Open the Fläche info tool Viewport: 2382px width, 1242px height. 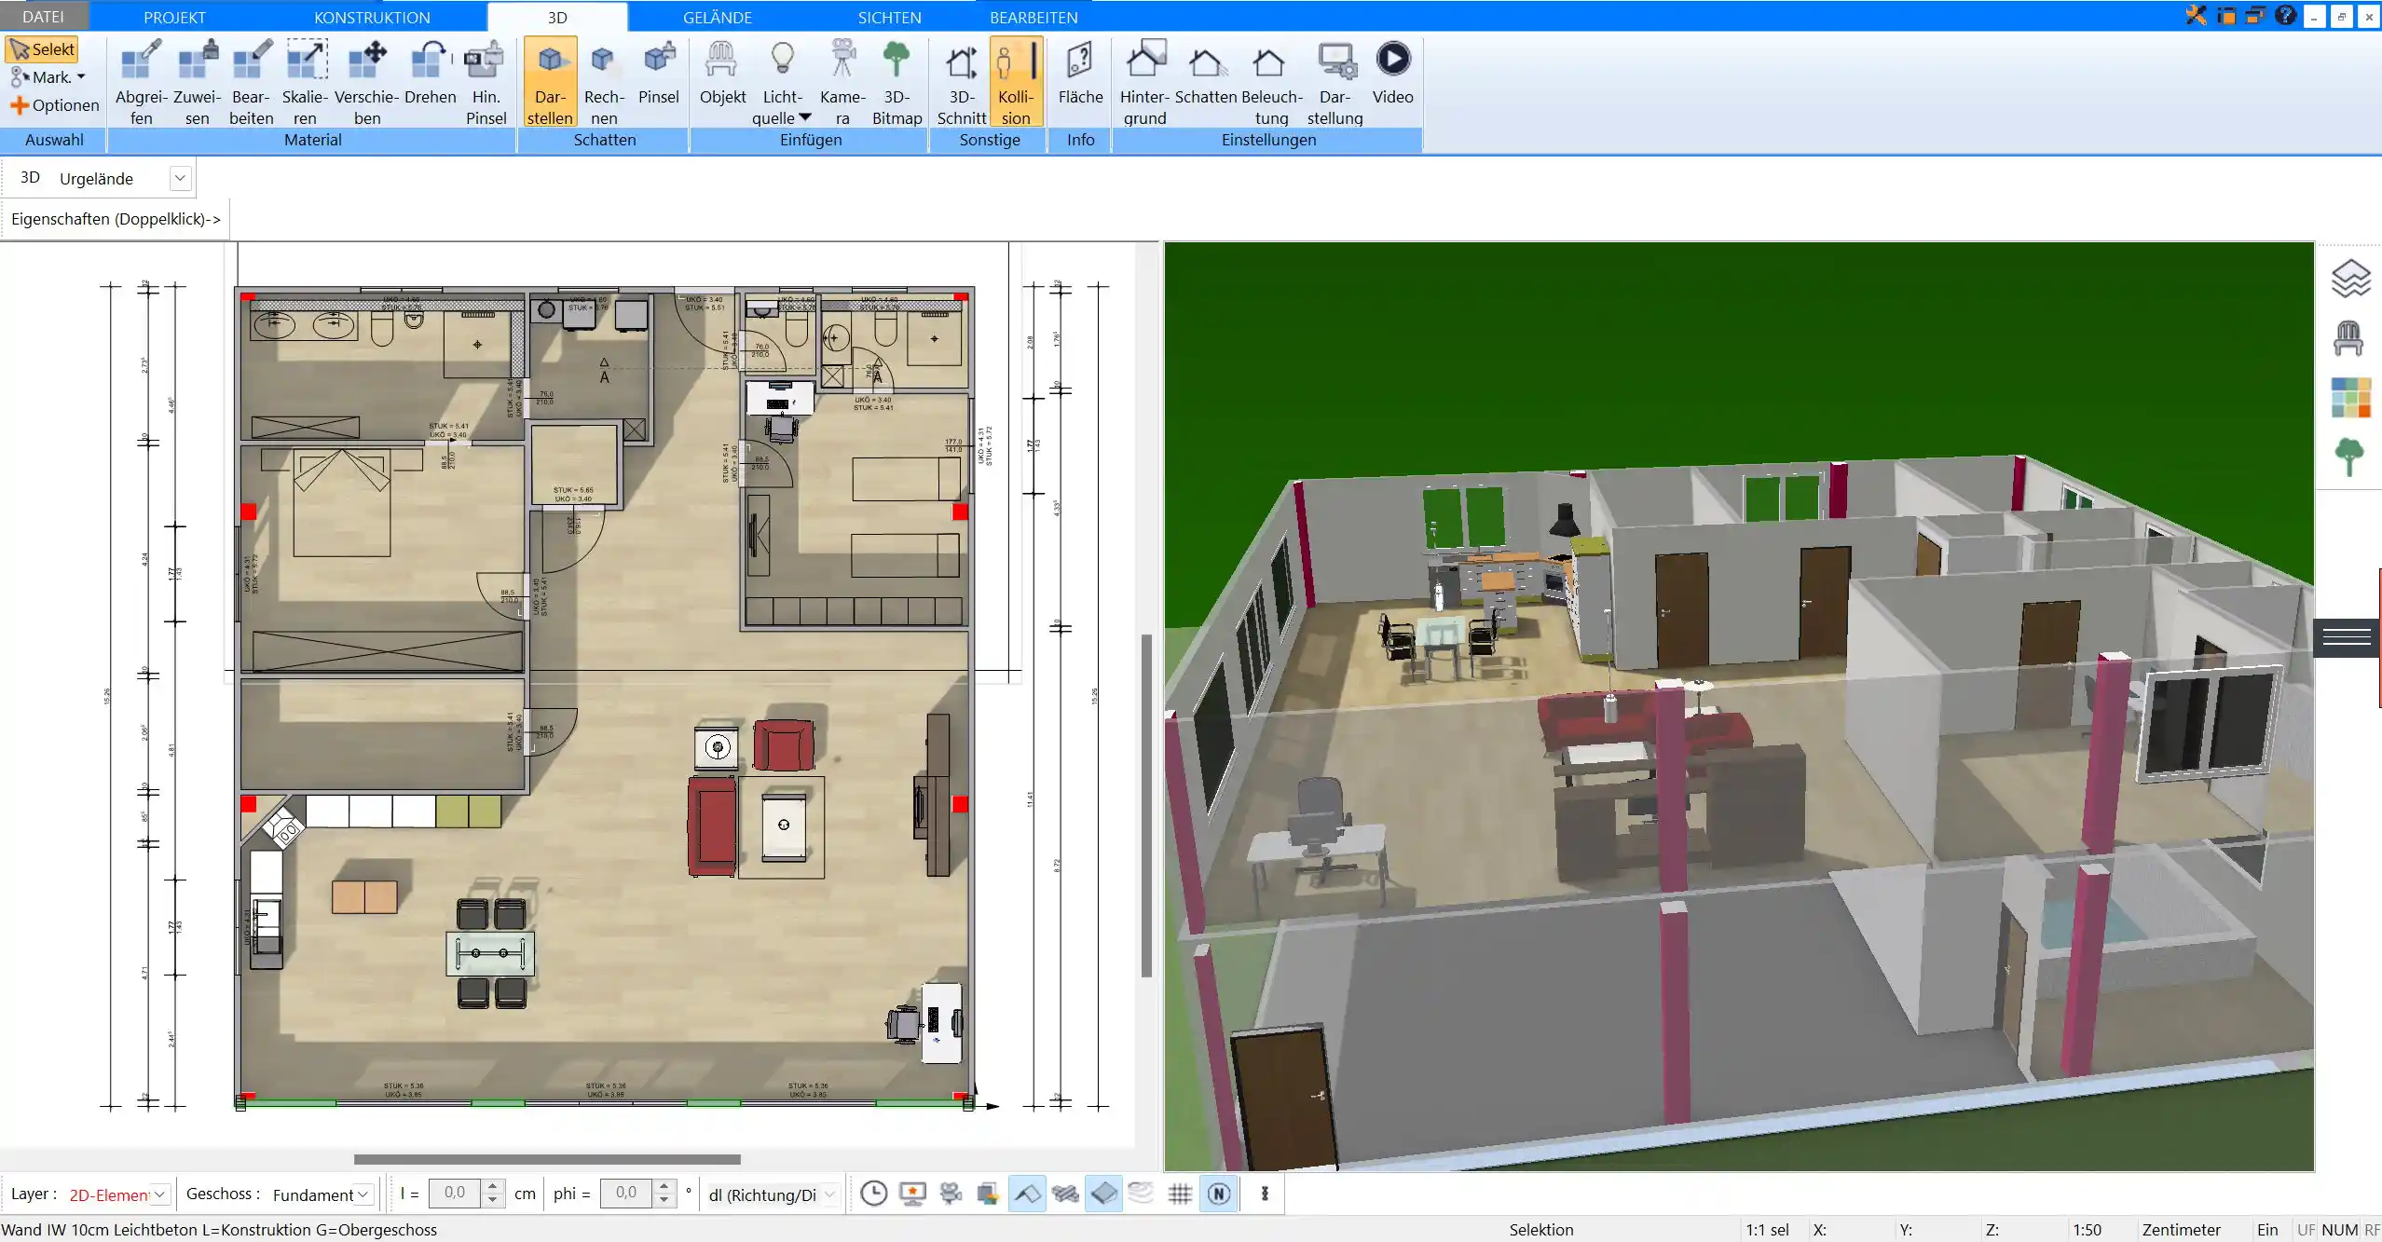coord(1080,73)
